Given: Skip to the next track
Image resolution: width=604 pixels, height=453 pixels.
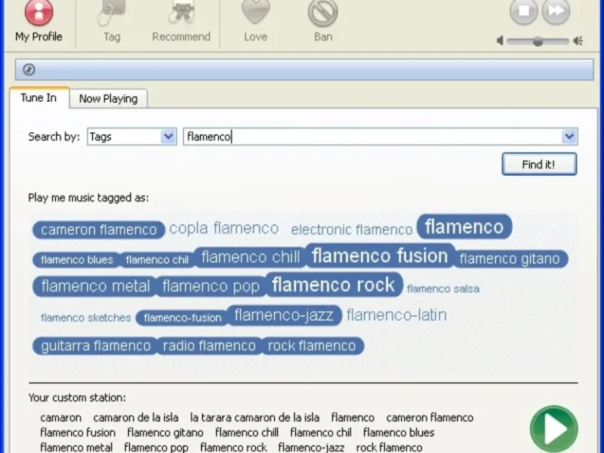Looking at the screenshot, I should (556, 11).
